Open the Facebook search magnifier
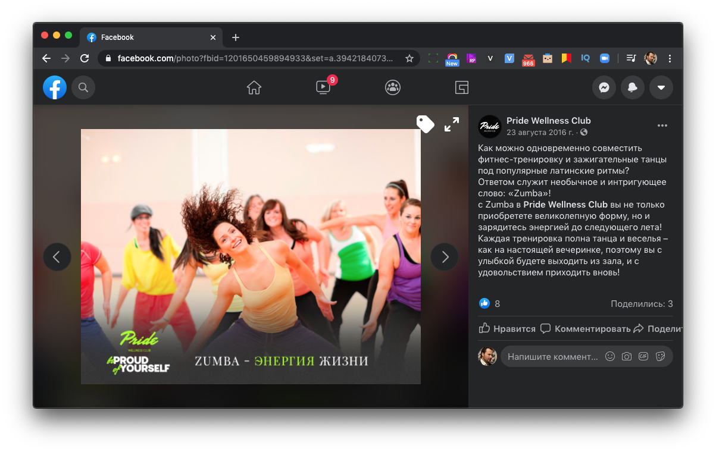 pyautogui.click(x=83, y=87)
